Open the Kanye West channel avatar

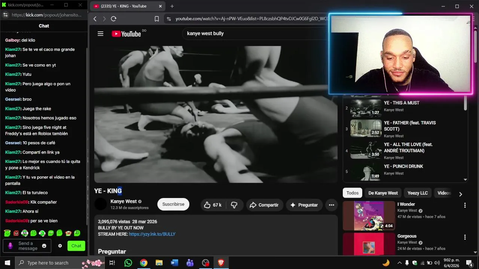click(x=100, y=204)
